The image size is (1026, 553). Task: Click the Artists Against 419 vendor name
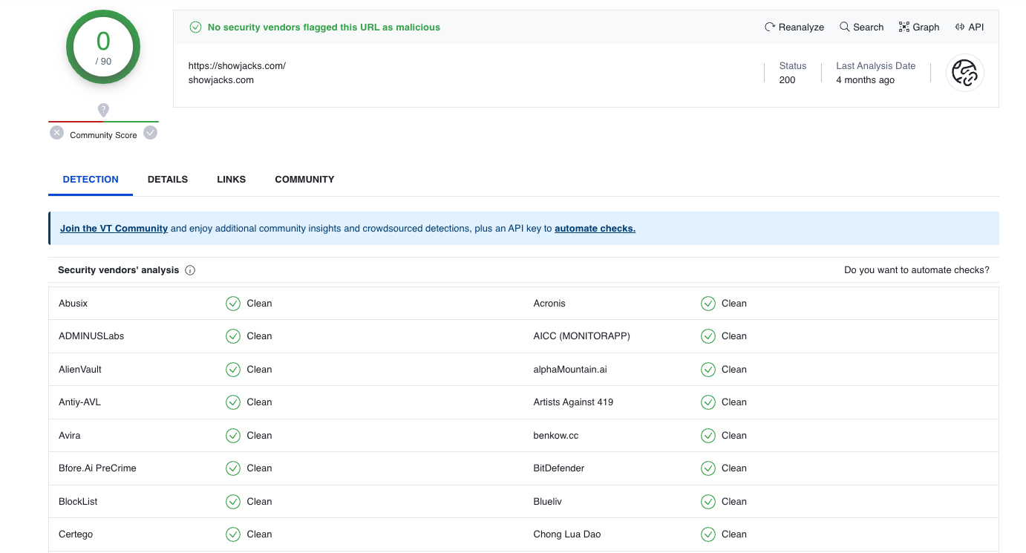[x=573, y=402]
